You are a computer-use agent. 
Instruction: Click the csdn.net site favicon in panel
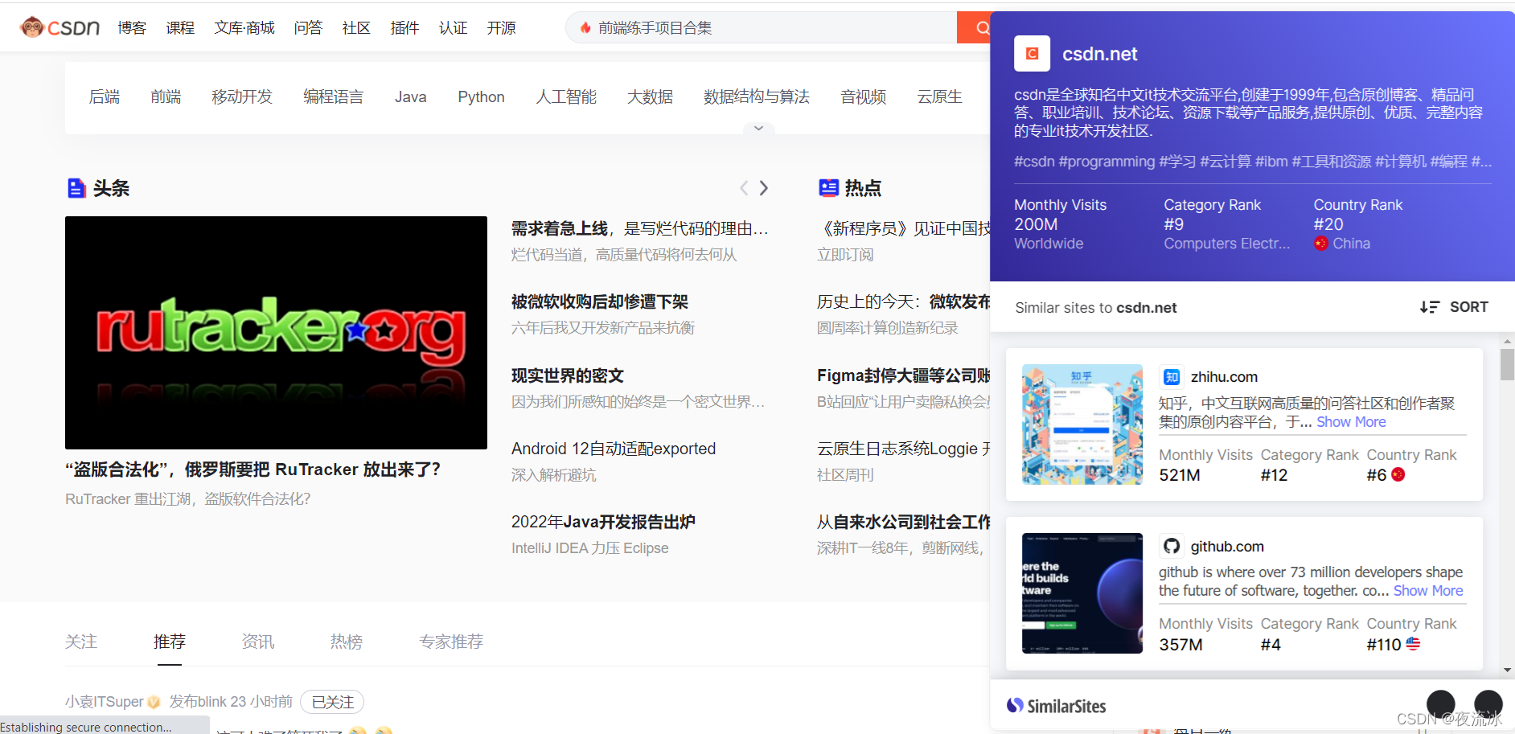click(x=1032, y=54)
